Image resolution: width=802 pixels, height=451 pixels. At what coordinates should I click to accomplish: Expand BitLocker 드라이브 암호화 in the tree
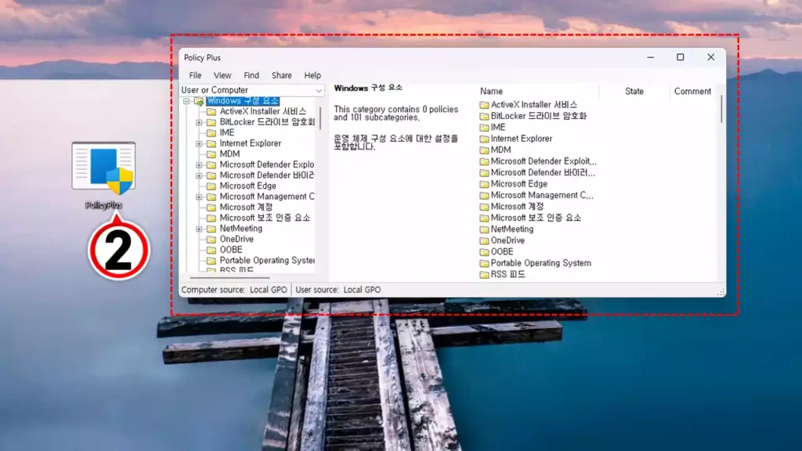[199, 122]
